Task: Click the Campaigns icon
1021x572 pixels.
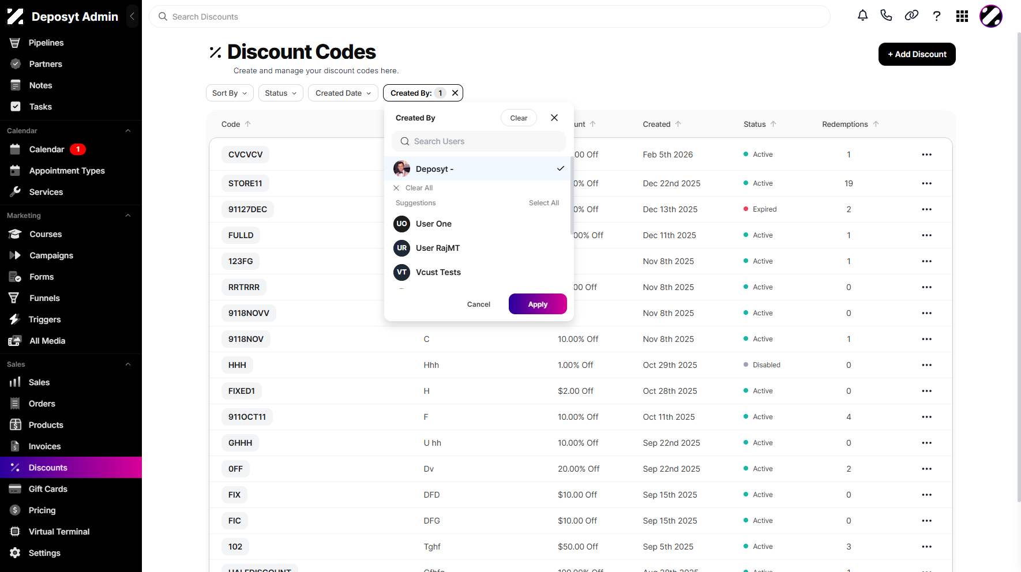Action: coord(16,255)
